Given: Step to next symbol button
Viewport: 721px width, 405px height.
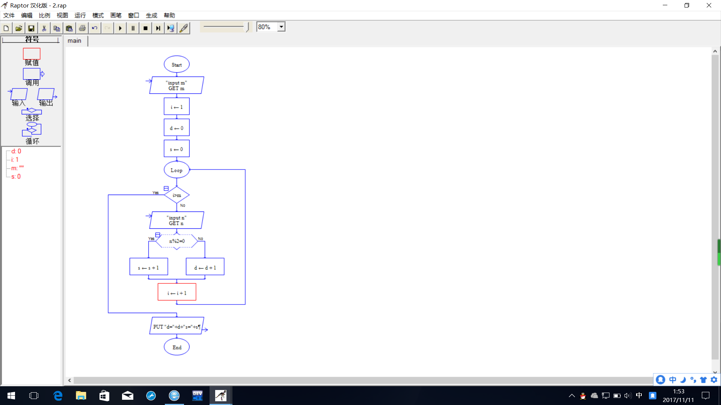Looking at the screenshot, I should 158,28.
